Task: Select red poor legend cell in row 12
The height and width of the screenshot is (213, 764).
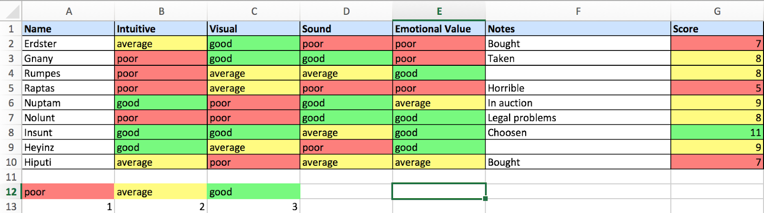Action: [x=69, y=192]
